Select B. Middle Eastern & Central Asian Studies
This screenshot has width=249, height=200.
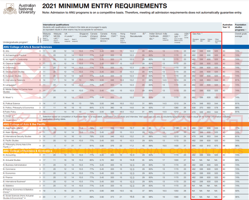pyautogui.click(x=18, y=91)
